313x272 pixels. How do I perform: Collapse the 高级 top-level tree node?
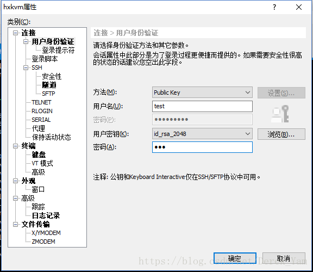tap(15, 198)
